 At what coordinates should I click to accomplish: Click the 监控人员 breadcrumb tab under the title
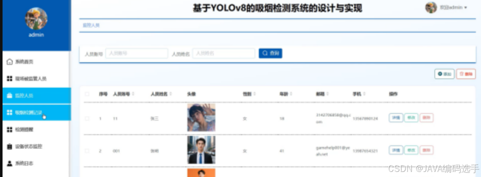tap(91, 25)
